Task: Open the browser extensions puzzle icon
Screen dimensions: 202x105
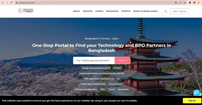Action: pos(190,3)
